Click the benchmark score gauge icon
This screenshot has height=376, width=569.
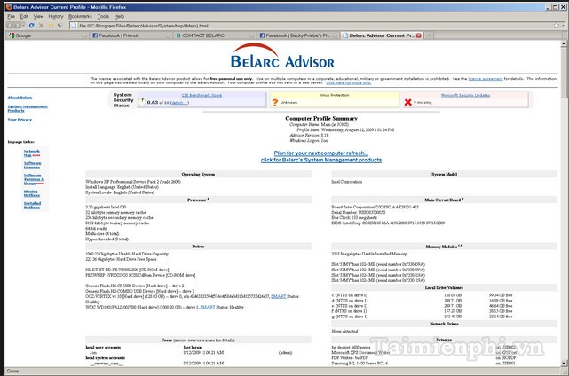coord(142,102)
